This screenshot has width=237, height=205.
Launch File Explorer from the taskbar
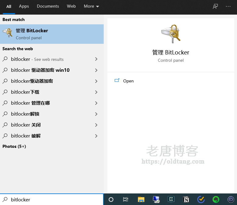(x=141, y=200)
